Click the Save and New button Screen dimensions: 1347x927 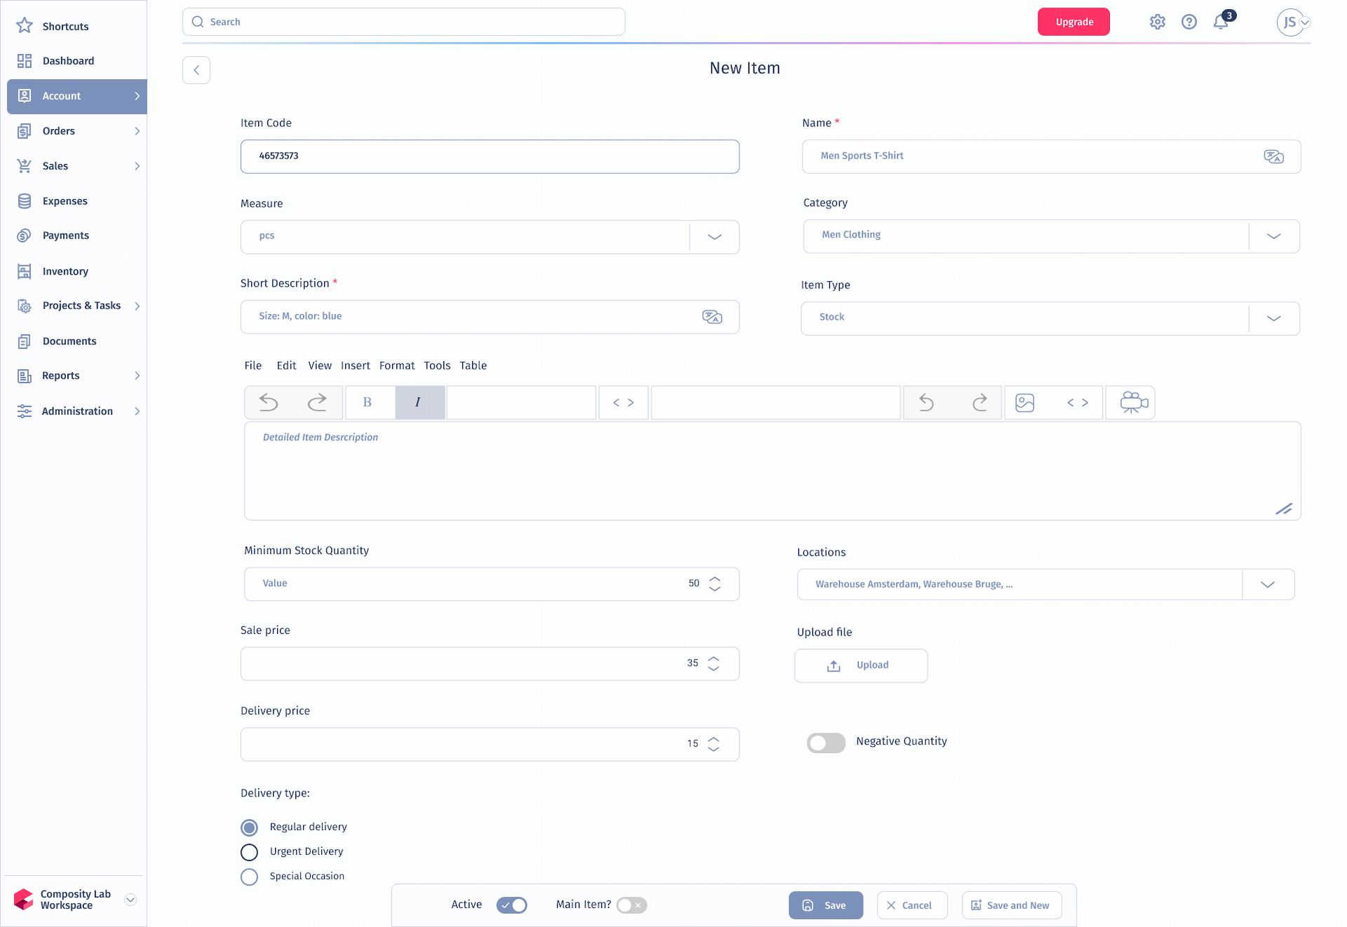[1012, 905]
